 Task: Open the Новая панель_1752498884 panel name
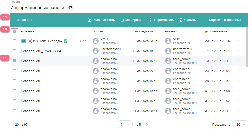click(41, 51)
